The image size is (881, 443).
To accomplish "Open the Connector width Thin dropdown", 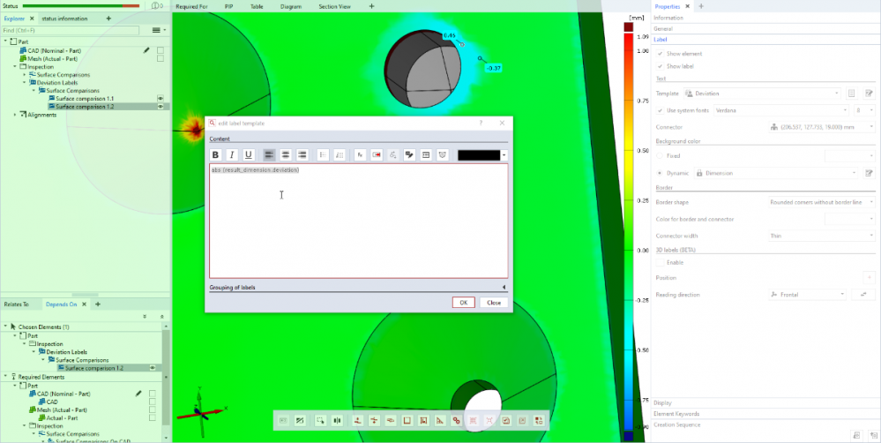I will point(821,237).
